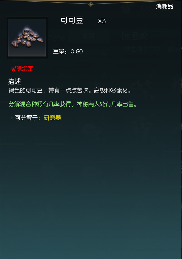Image resolution: width=182 pixels, height=259 pixels.
Task: Click the 消耗品 category label
Action: 164,6
